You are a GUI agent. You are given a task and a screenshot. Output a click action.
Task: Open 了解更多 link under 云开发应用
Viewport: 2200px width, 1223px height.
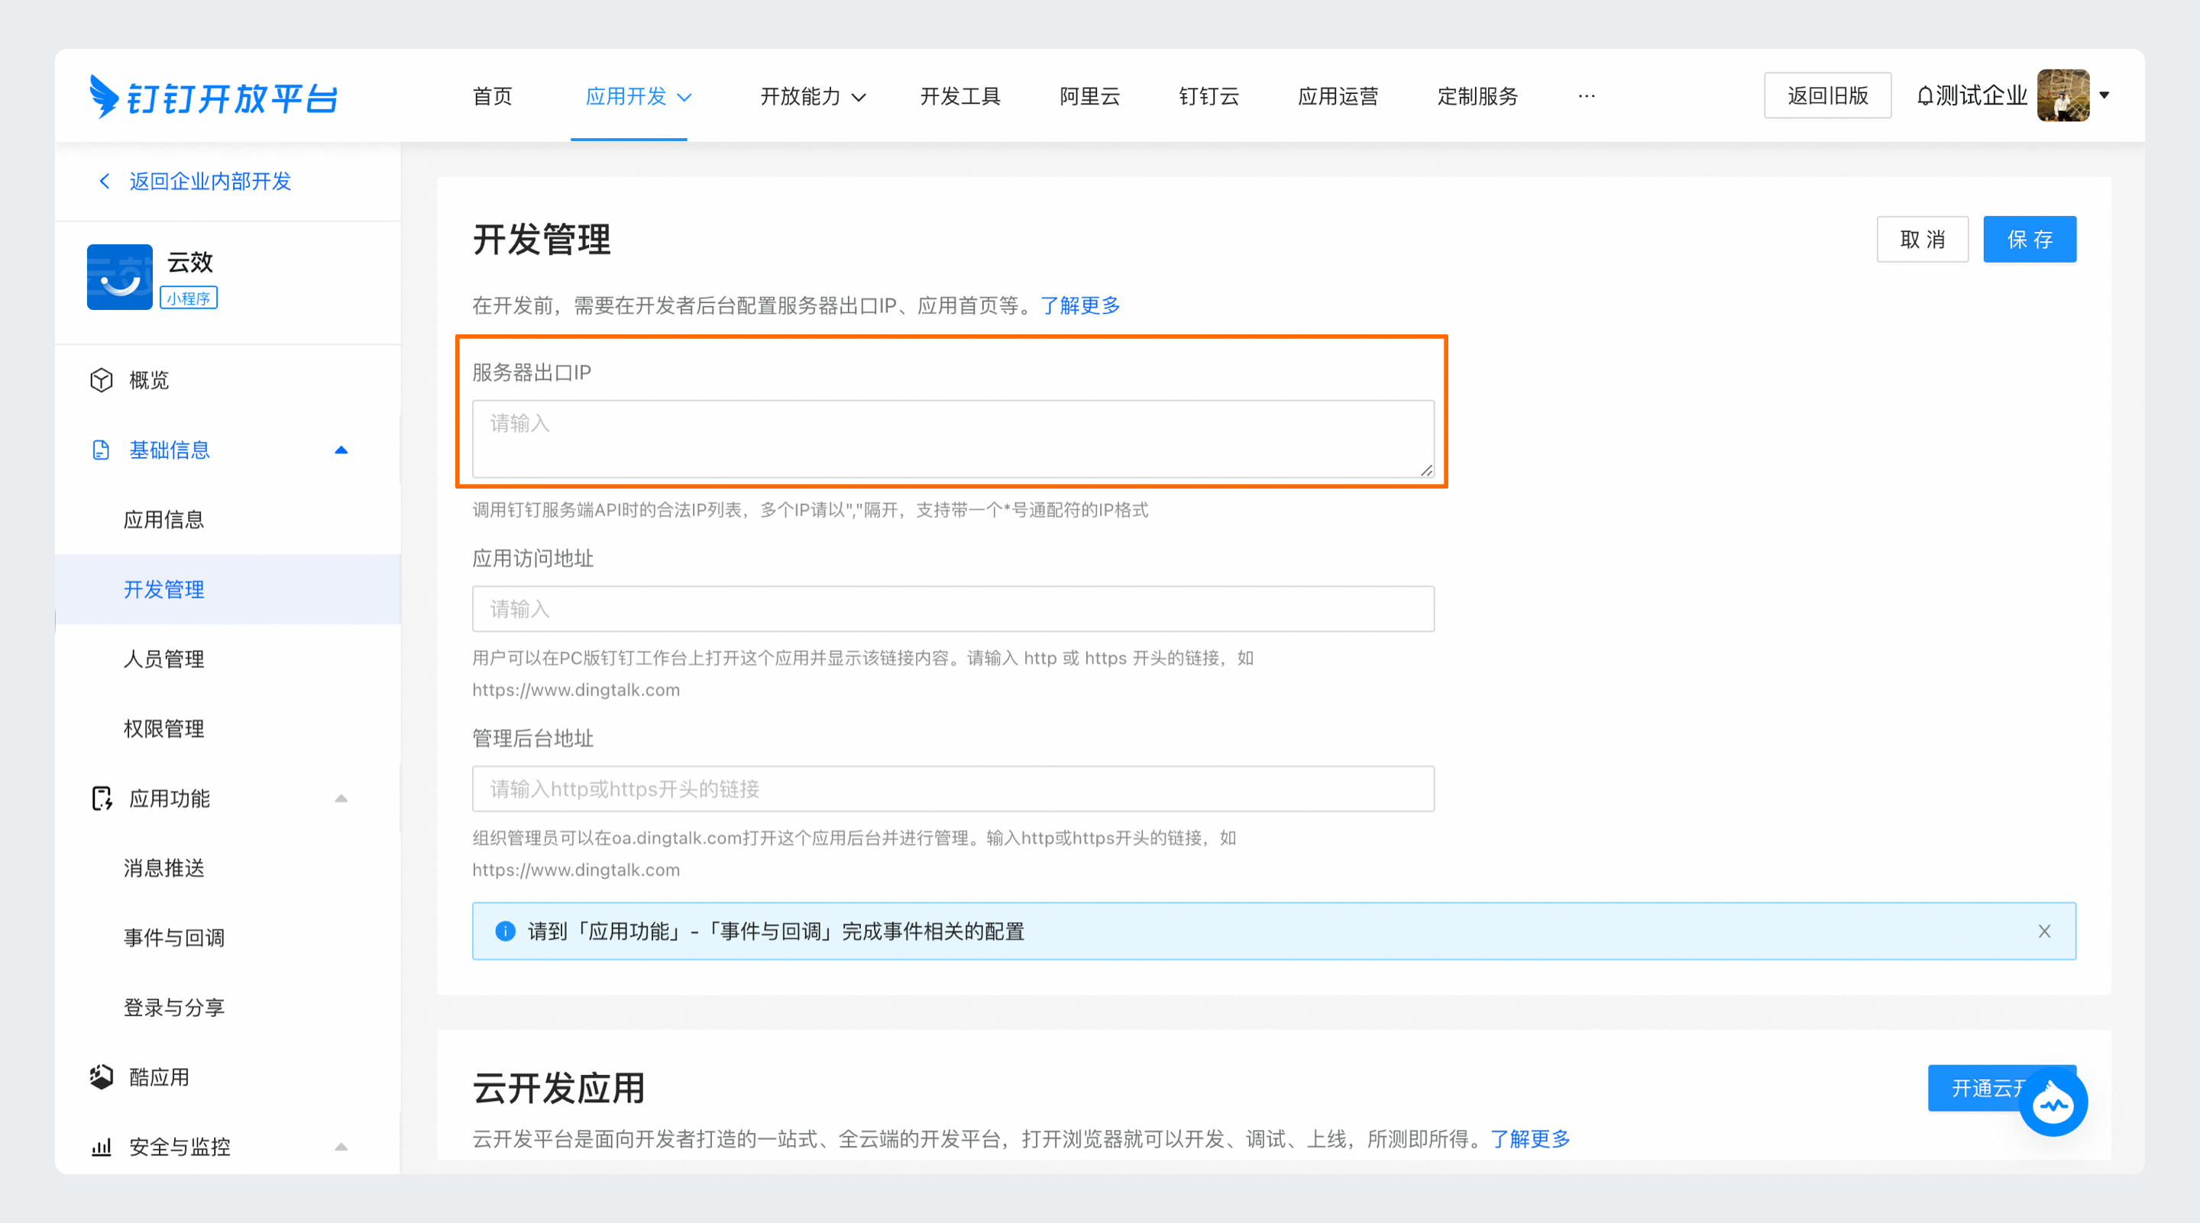tap(1529, 1138)
